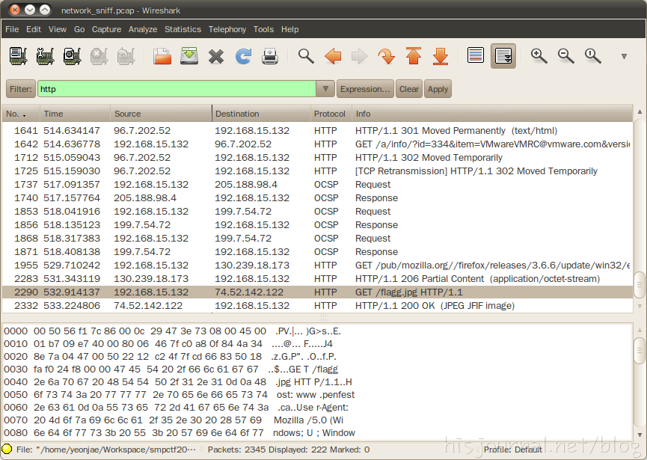Toggle packet list colorize icon
Screen dimensions: 647x460
476,55
